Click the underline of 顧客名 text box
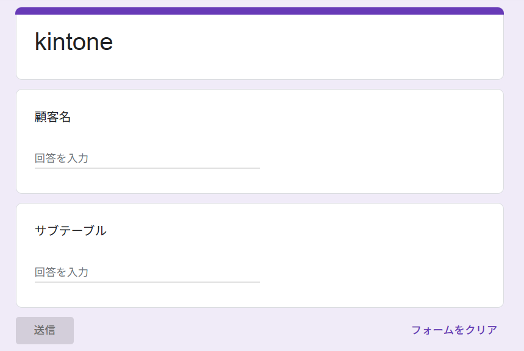Viewport: 524px width, 351px height. [147, 168]
